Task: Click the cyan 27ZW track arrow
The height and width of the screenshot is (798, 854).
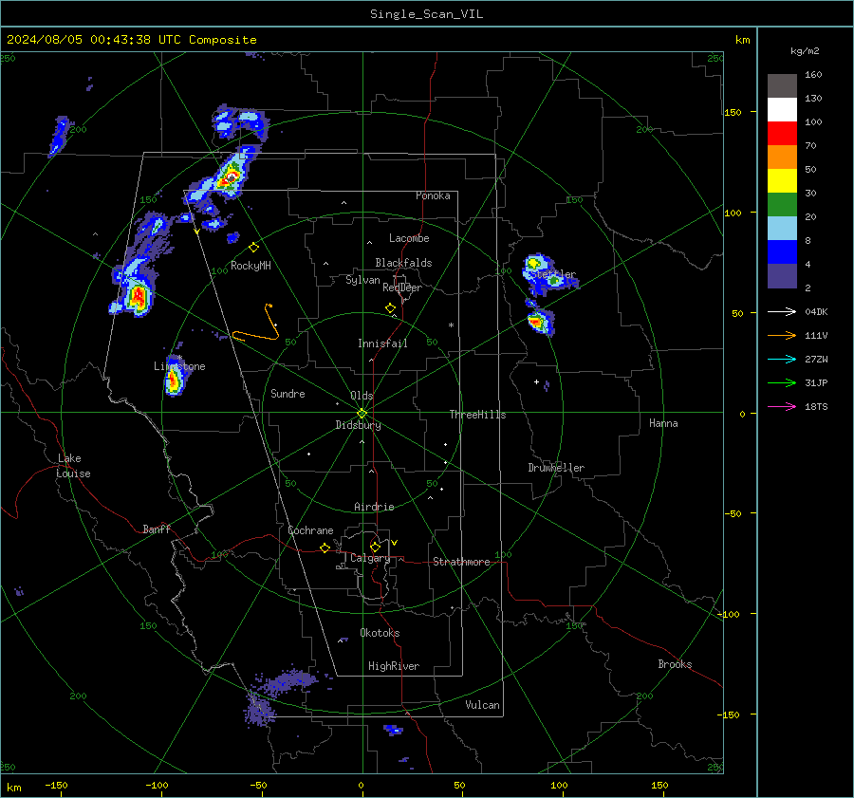Action: pos(782,359)
